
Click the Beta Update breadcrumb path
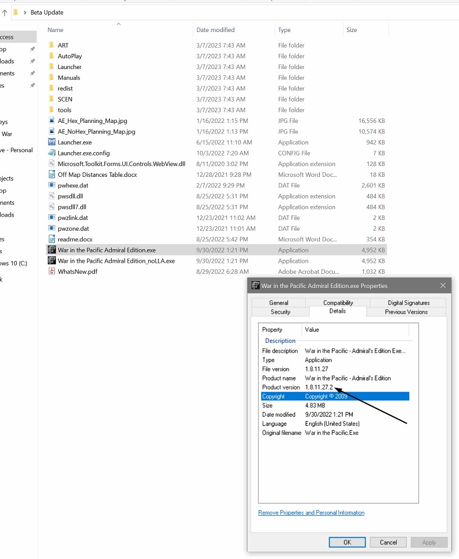pos(47,12)
